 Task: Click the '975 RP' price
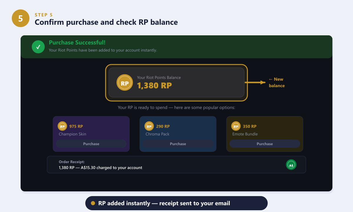tap(76, 126)
